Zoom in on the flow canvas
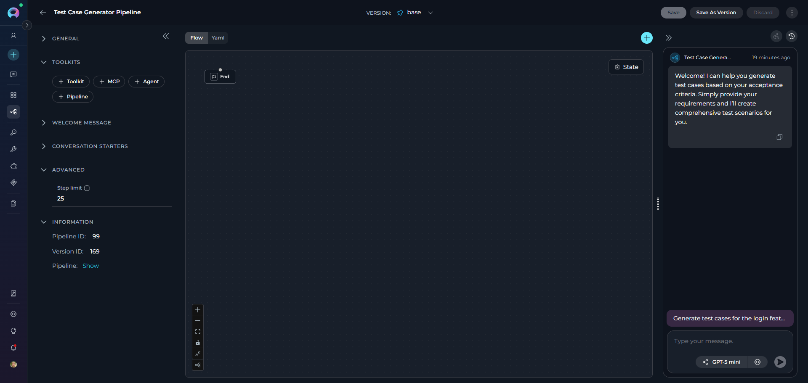 [x=198, y=310]
